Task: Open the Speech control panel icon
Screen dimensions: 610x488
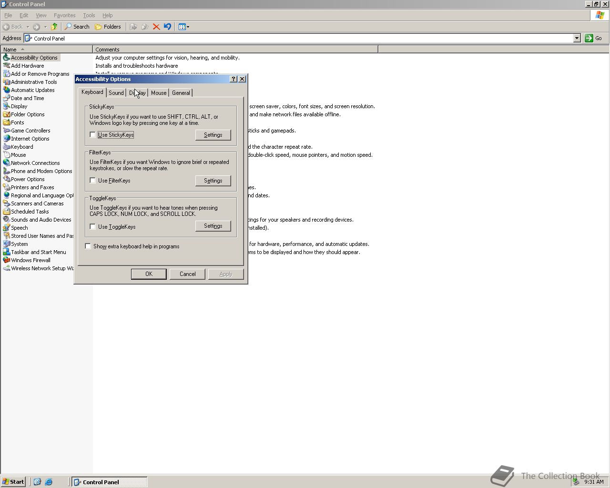Action: click(6, 228)
